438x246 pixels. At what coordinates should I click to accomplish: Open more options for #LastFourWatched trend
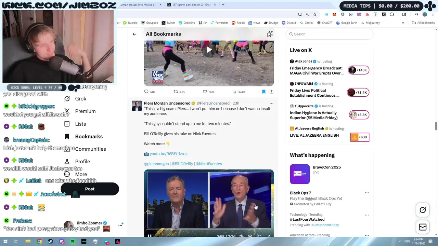[x=367, y=215]
